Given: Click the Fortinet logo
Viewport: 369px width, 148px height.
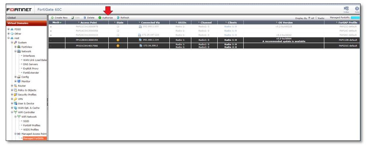Looking at the screenshot, I should (19, 10).
